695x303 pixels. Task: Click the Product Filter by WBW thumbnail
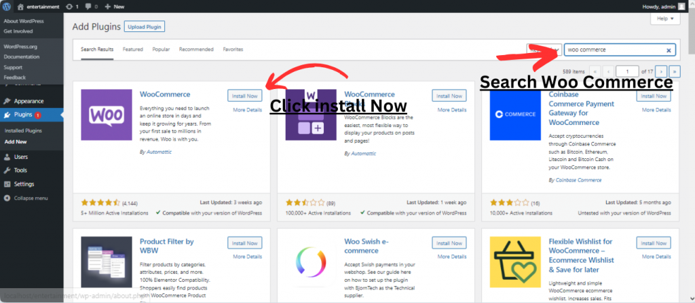point(107,262)
